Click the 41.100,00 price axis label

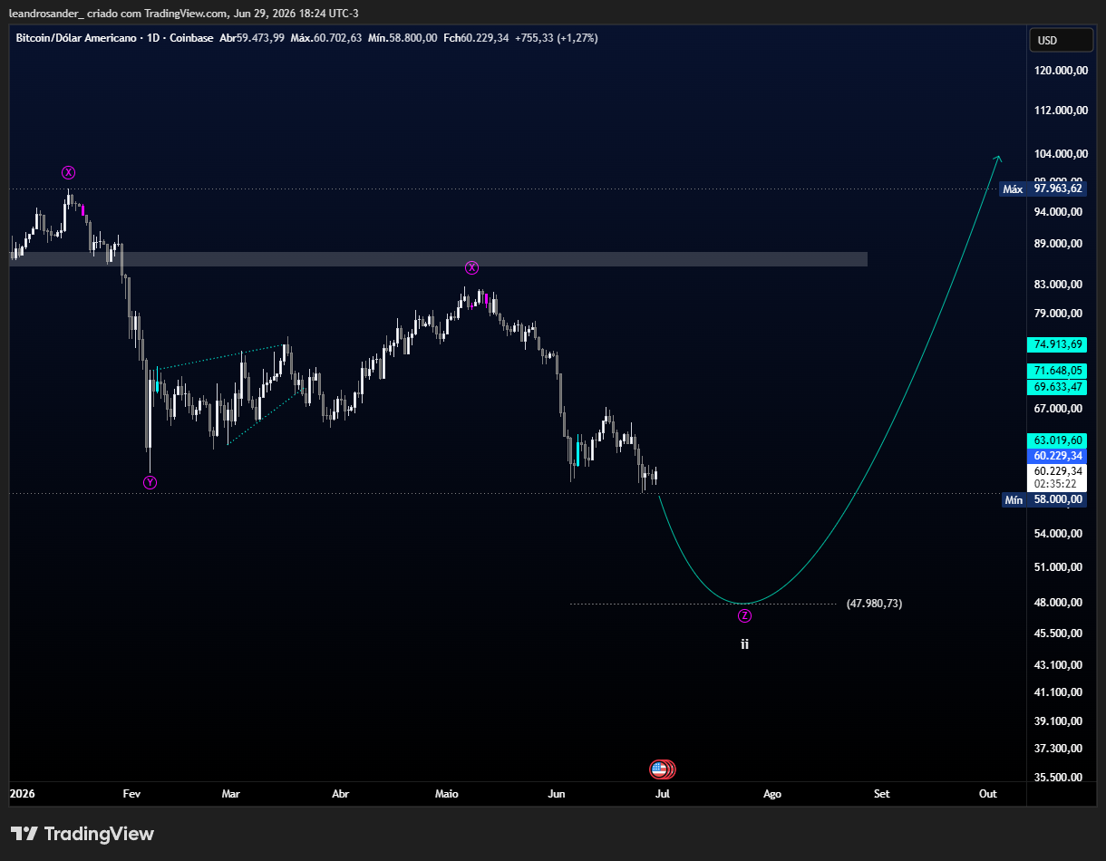pyautogui.click(x=1060, y=692)
